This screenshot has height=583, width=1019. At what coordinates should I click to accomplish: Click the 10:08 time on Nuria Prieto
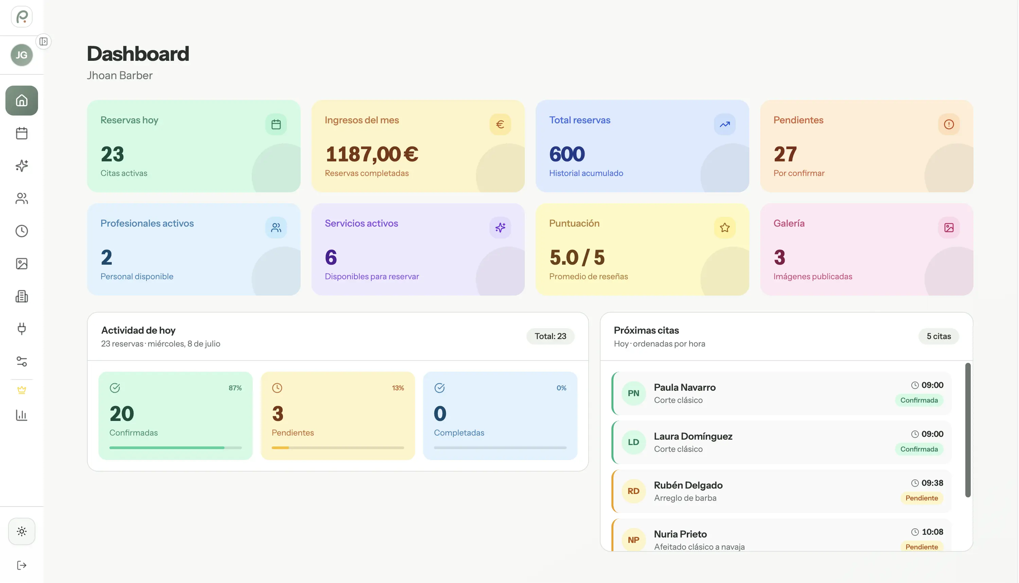pyautogui.click(x=932, y=532)
